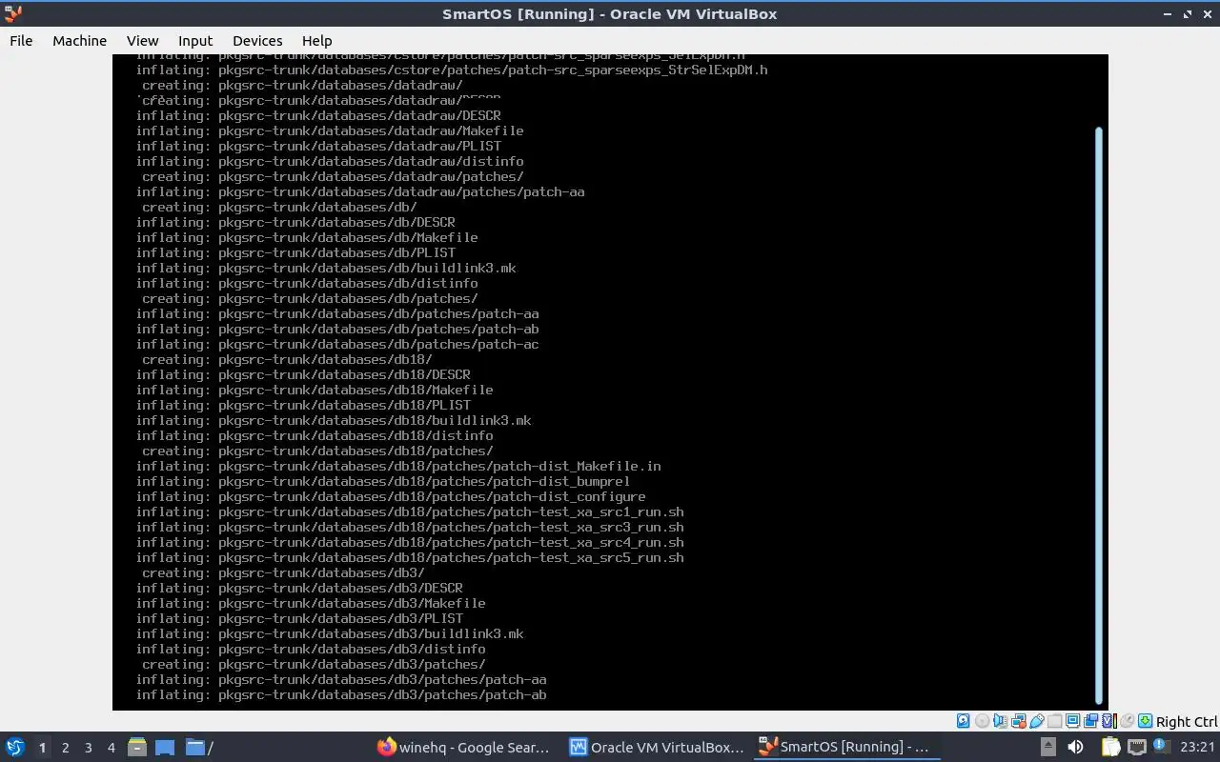This screenshot has width=1220, height=762.
Task: Click the recording status icon
Action: tap(1090, 721)
